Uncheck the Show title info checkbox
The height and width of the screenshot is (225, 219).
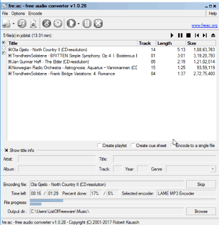(6, 150)
